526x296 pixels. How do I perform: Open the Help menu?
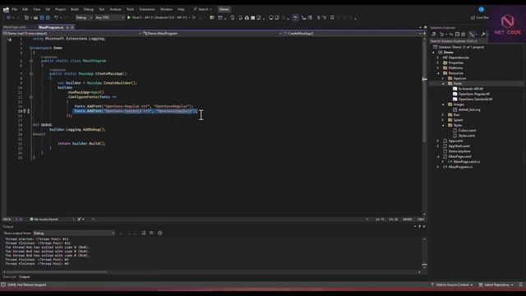[181, 9]
